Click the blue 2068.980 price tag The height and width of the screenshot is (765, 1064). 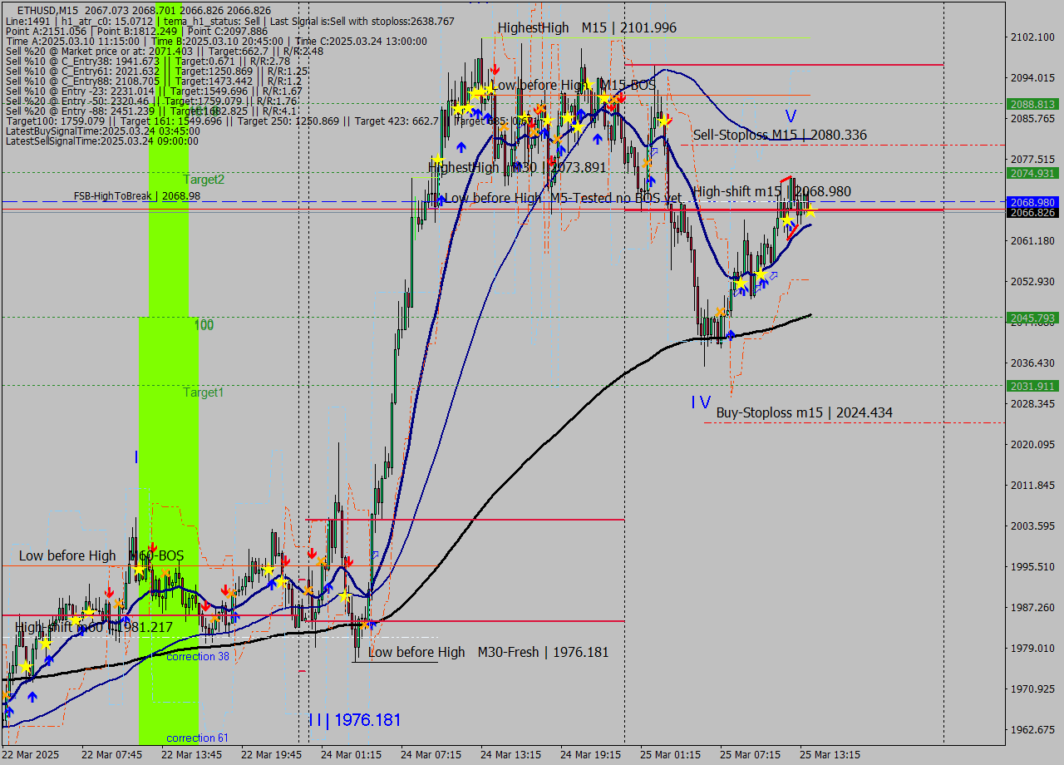1032,202
